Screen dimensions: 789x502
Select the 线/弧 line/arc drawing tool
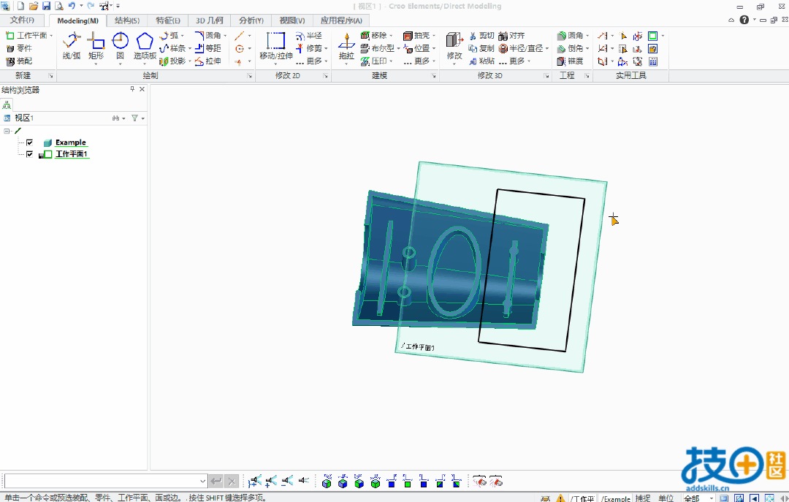(x=72, y=47)
